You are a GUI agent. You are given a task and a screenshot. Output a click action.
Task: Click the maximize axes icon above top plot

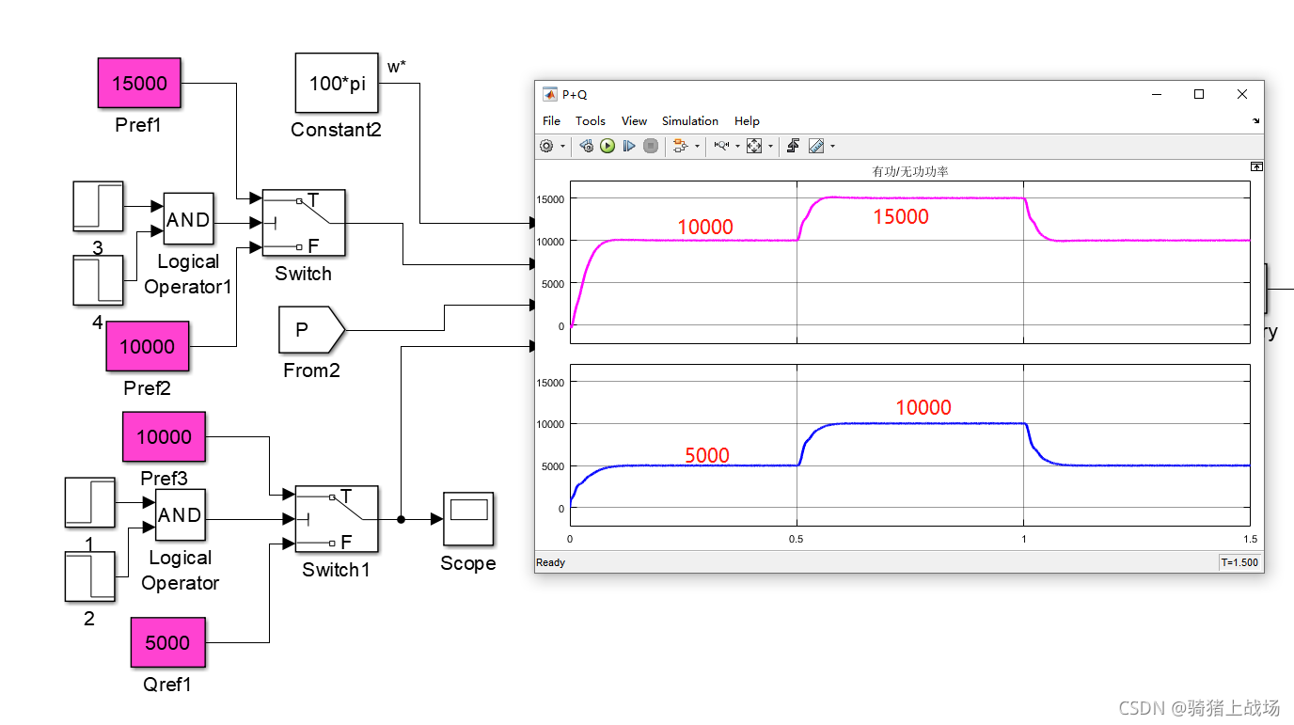point(1255,166)
